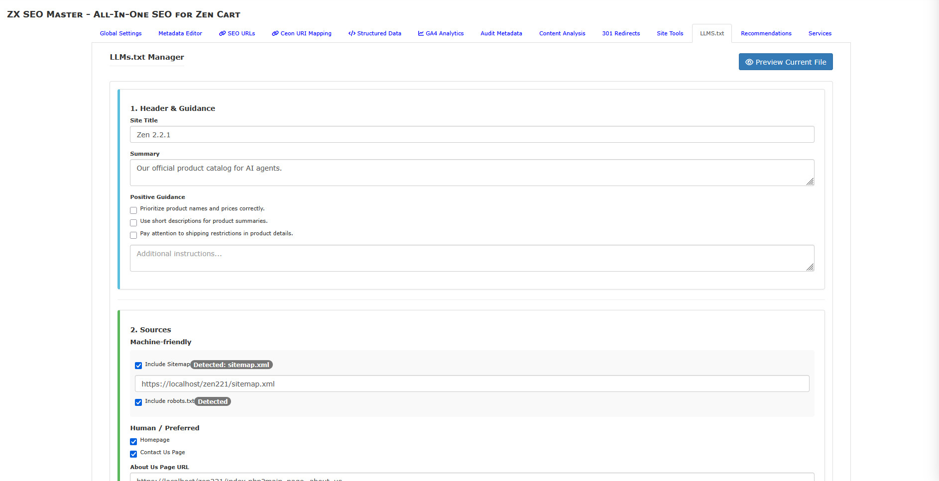Click the Additional instructions resize handle
Image resolution: width=939 pixels, height=481 pixels.
810,267
